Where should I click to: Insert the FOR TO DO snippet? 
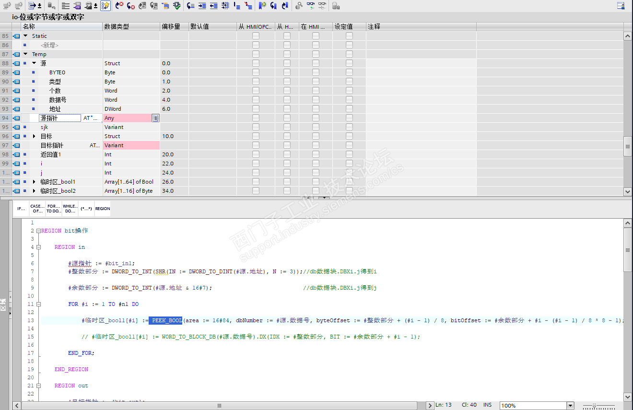[x=54, y=209]
